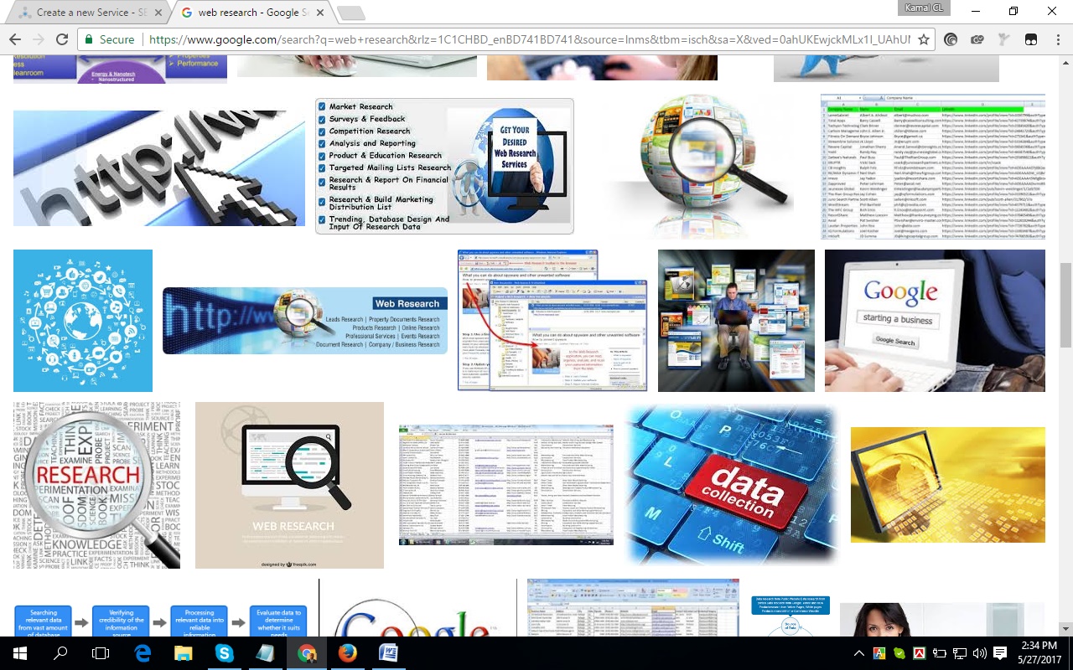Show hidden system tray icons
The image size is (1073, 670).
coord(859,653)
